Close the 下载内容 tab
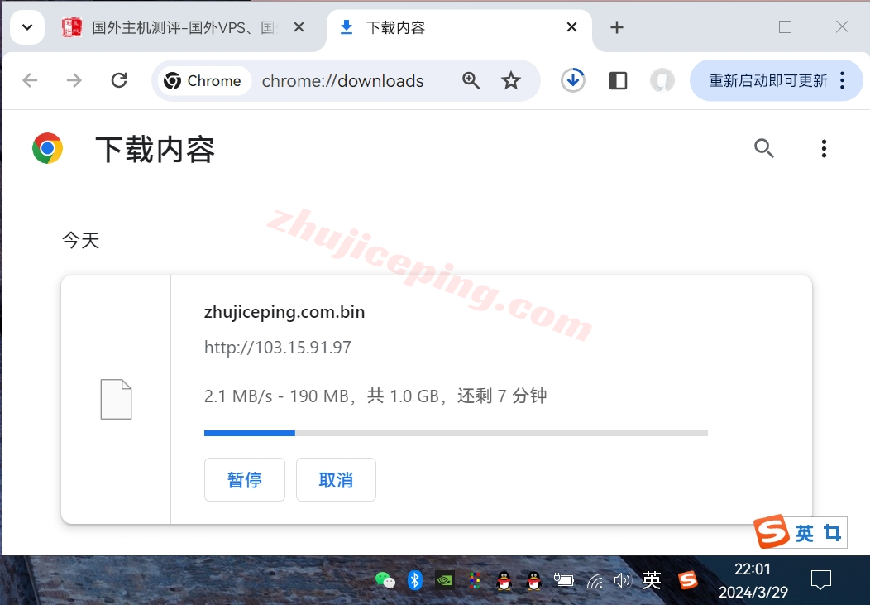Viewport: 870px width, 605px height. click(x=571, y=27)
